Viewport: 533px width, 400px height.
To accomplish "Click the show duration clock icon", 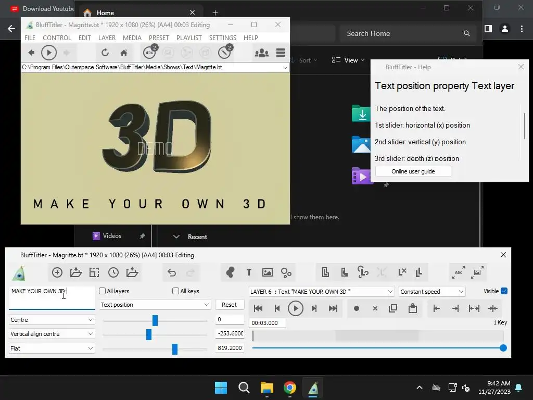I will tap(113, 272).
